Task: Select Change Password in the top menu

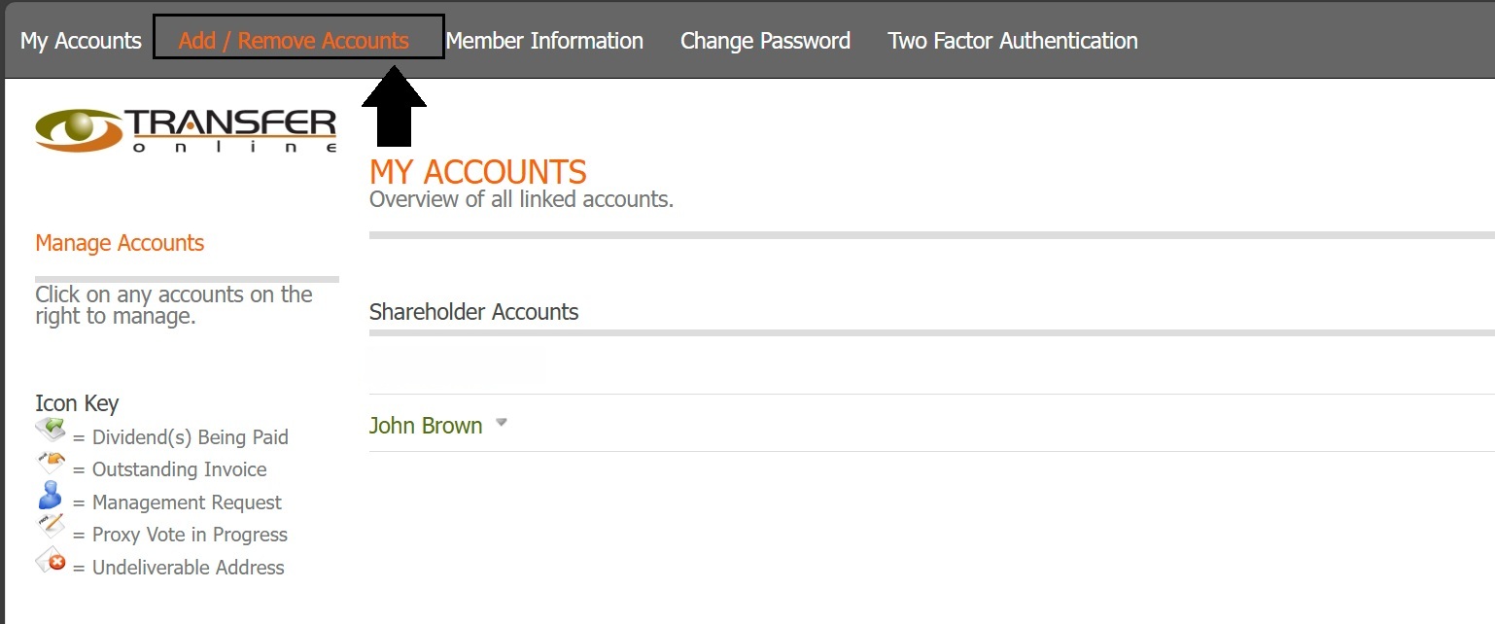Action: coord(765,41)
